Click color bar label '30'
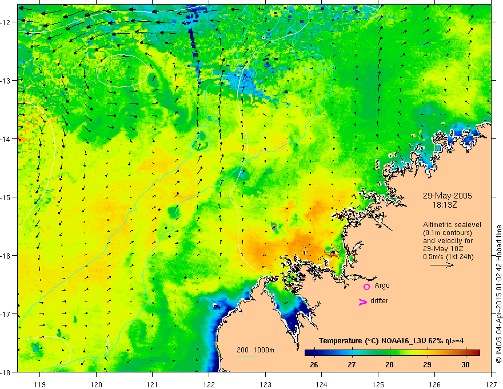Screen dimensions: 503x389 465,364
